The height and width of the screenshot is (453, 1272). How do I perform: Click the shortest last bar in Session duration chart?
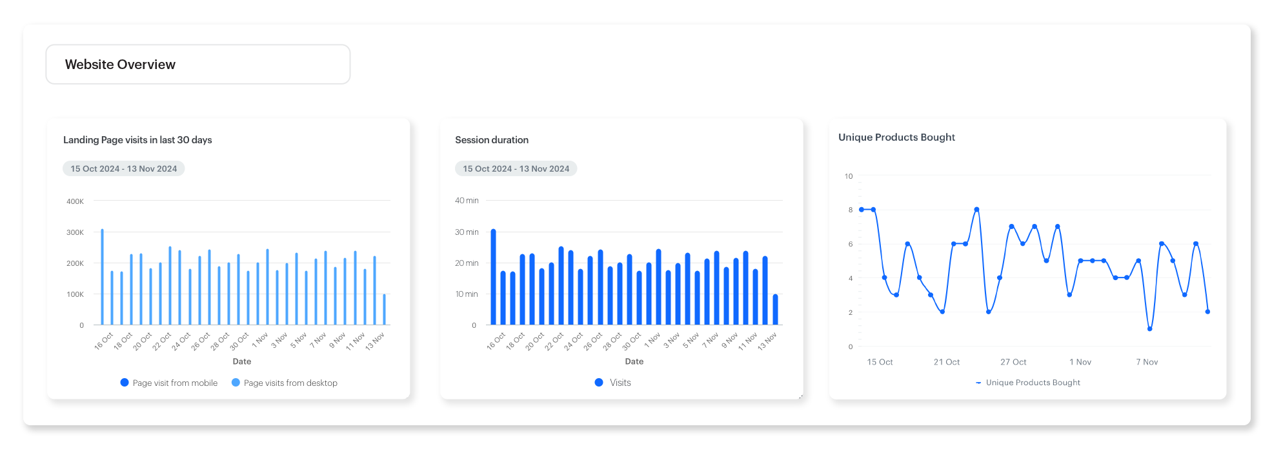tap(775, 310)
